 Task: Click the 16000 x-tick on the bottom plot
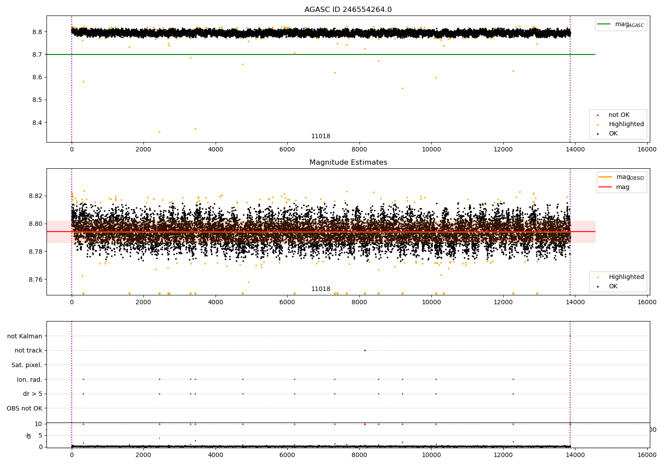(x=647, y=455)
